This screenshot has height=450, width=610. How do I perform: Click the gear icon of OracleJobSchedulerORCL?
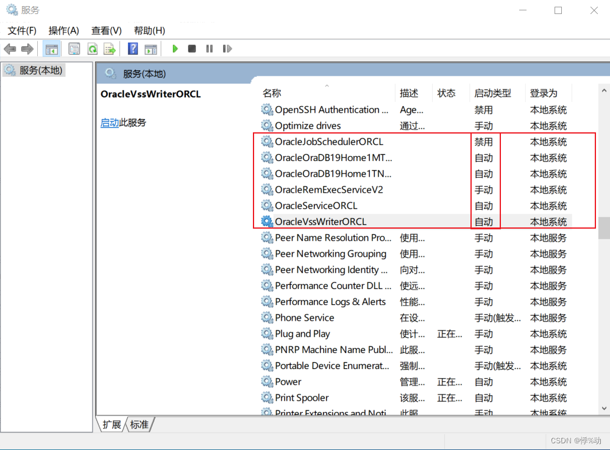(x=267, y=141)
